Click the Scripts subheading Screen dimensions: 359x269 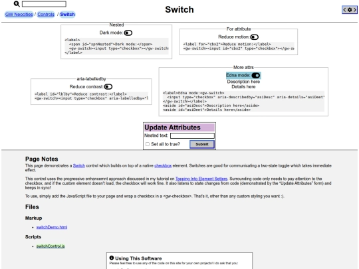[x=33, y=236]
